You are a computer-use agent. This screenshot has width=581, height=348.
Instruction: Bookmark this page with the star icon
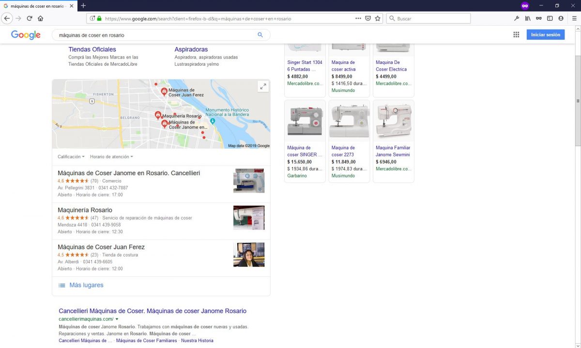tap(378, 18)
